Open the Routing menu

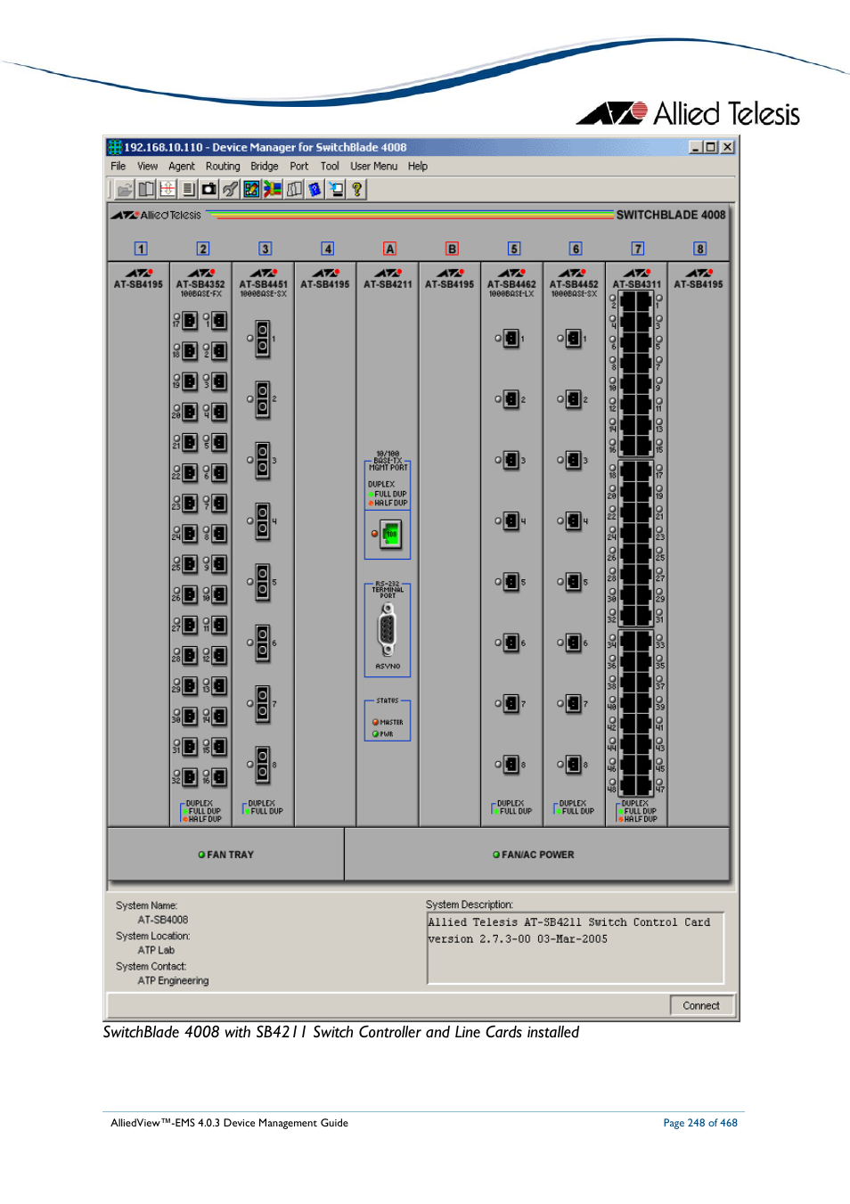(223, 167)
